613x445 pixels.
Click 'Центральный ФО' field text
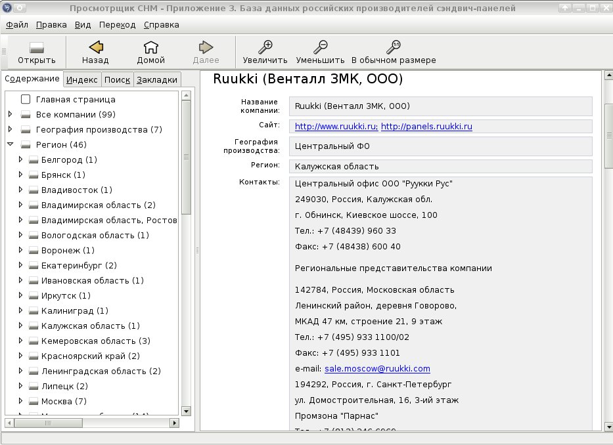pyautogui.click(x=332, y=146)
